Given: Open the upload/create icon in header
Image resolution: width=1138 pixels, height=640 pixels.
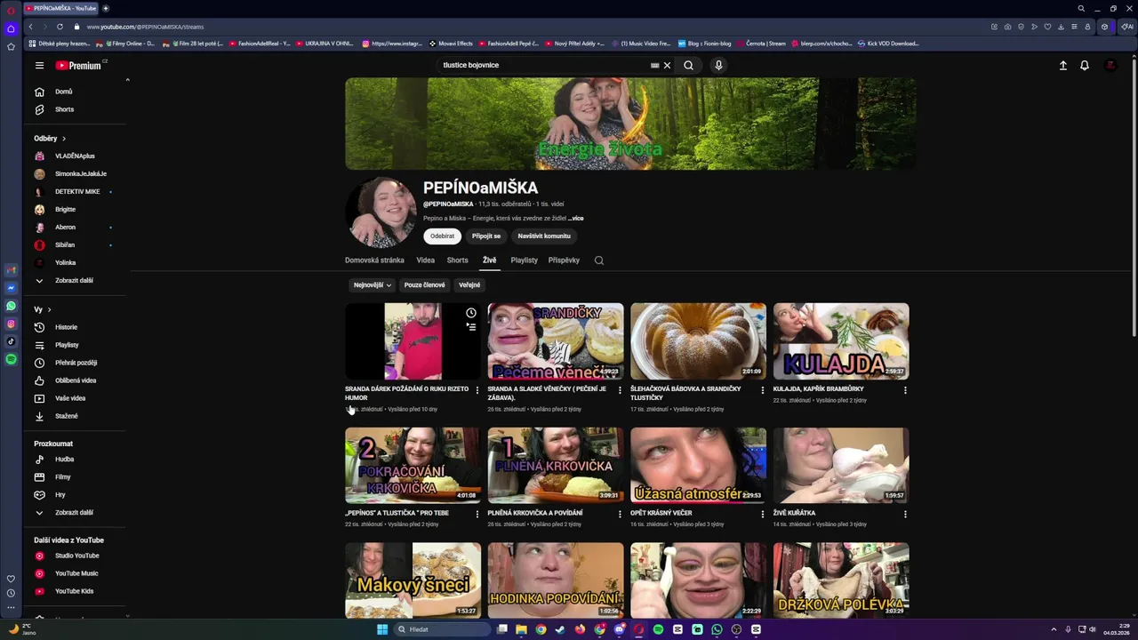Looking at the screenshot, I should [x=1062, y=65].
